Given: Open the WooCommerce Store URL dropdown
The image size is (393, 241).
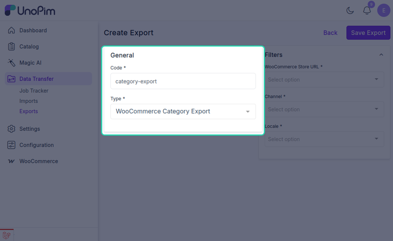Looking at the screenshot, I should [324, 80].
